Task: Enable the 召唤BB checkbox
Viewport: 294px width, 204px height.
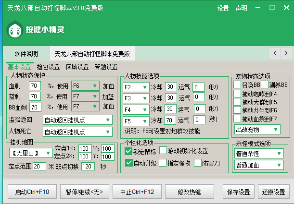Action: coord(237,85)
